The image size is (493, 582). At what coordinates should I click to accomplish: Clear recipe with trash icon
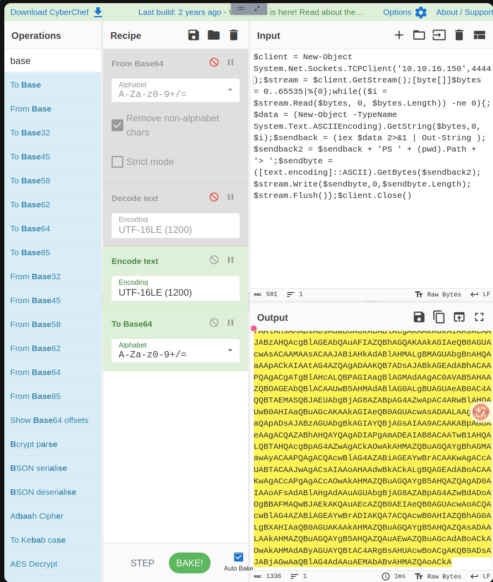[234, 35]
